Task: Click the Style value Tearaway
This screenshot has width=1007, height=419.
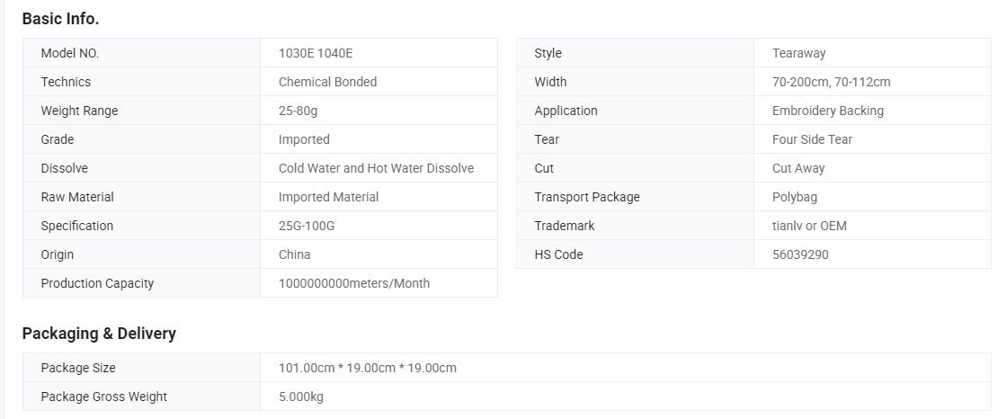Action: [x=798, y=53]
